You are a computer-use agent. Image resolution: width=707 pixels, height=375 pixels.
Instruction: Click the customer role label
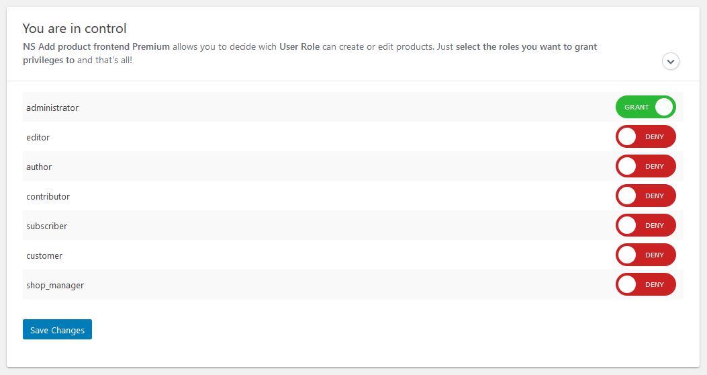44,255
